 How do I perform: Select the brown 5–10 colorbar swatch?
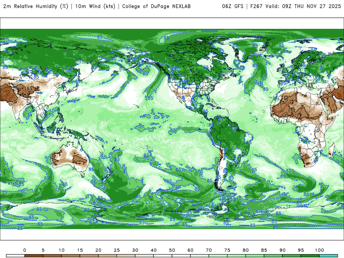[x=52, y=256]
